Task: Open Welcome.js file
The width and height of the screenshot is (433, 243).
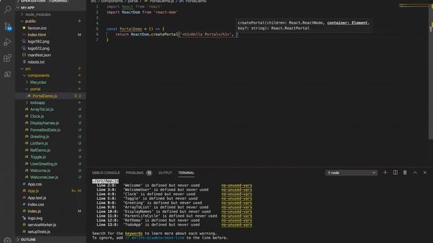Action: [40, 171]
